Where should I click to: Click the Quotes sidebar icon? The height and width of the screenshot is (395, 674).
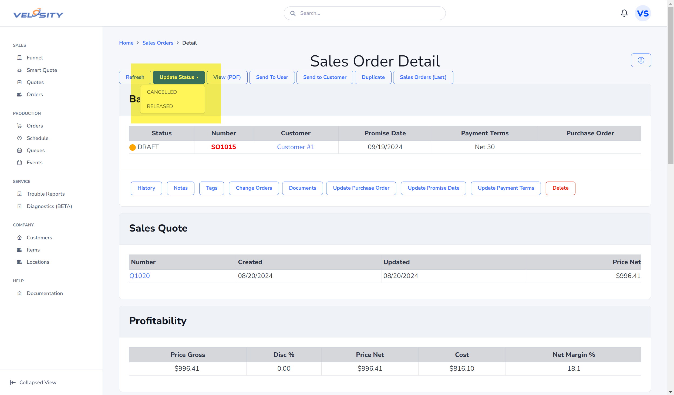19,82
